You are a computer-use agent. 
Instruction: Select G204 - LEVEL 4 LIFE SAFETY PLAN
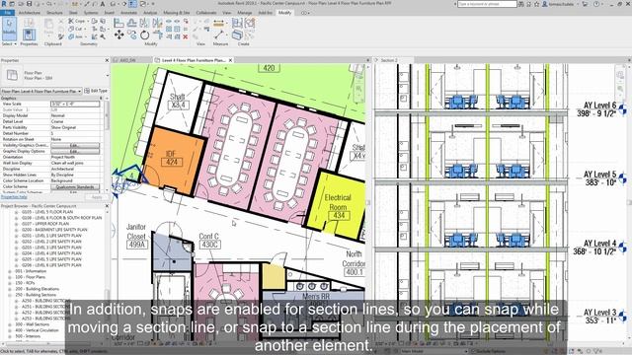(51, 253)
